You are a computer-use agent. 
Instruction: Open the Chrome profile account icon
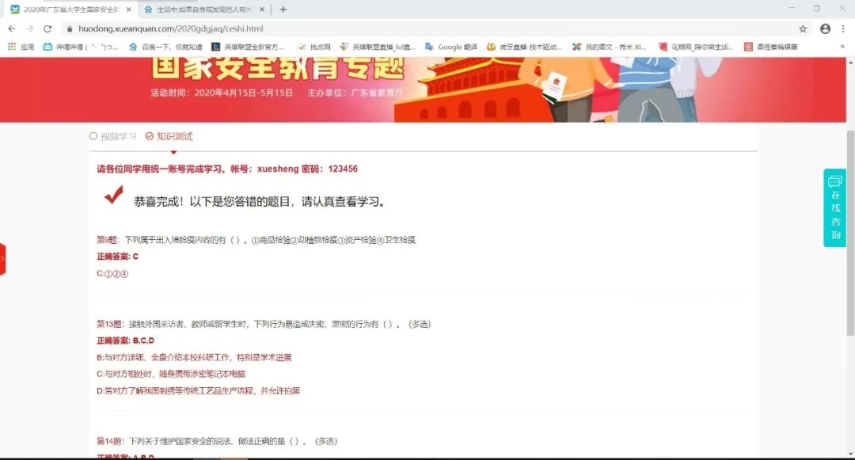point(825,29)
